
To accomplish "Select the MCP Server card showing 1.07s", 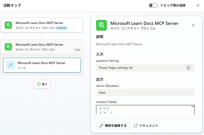I will point(42,47).
